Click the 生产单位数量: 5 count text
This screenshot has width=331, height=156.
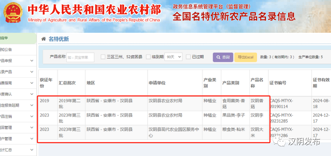[311, 57]
